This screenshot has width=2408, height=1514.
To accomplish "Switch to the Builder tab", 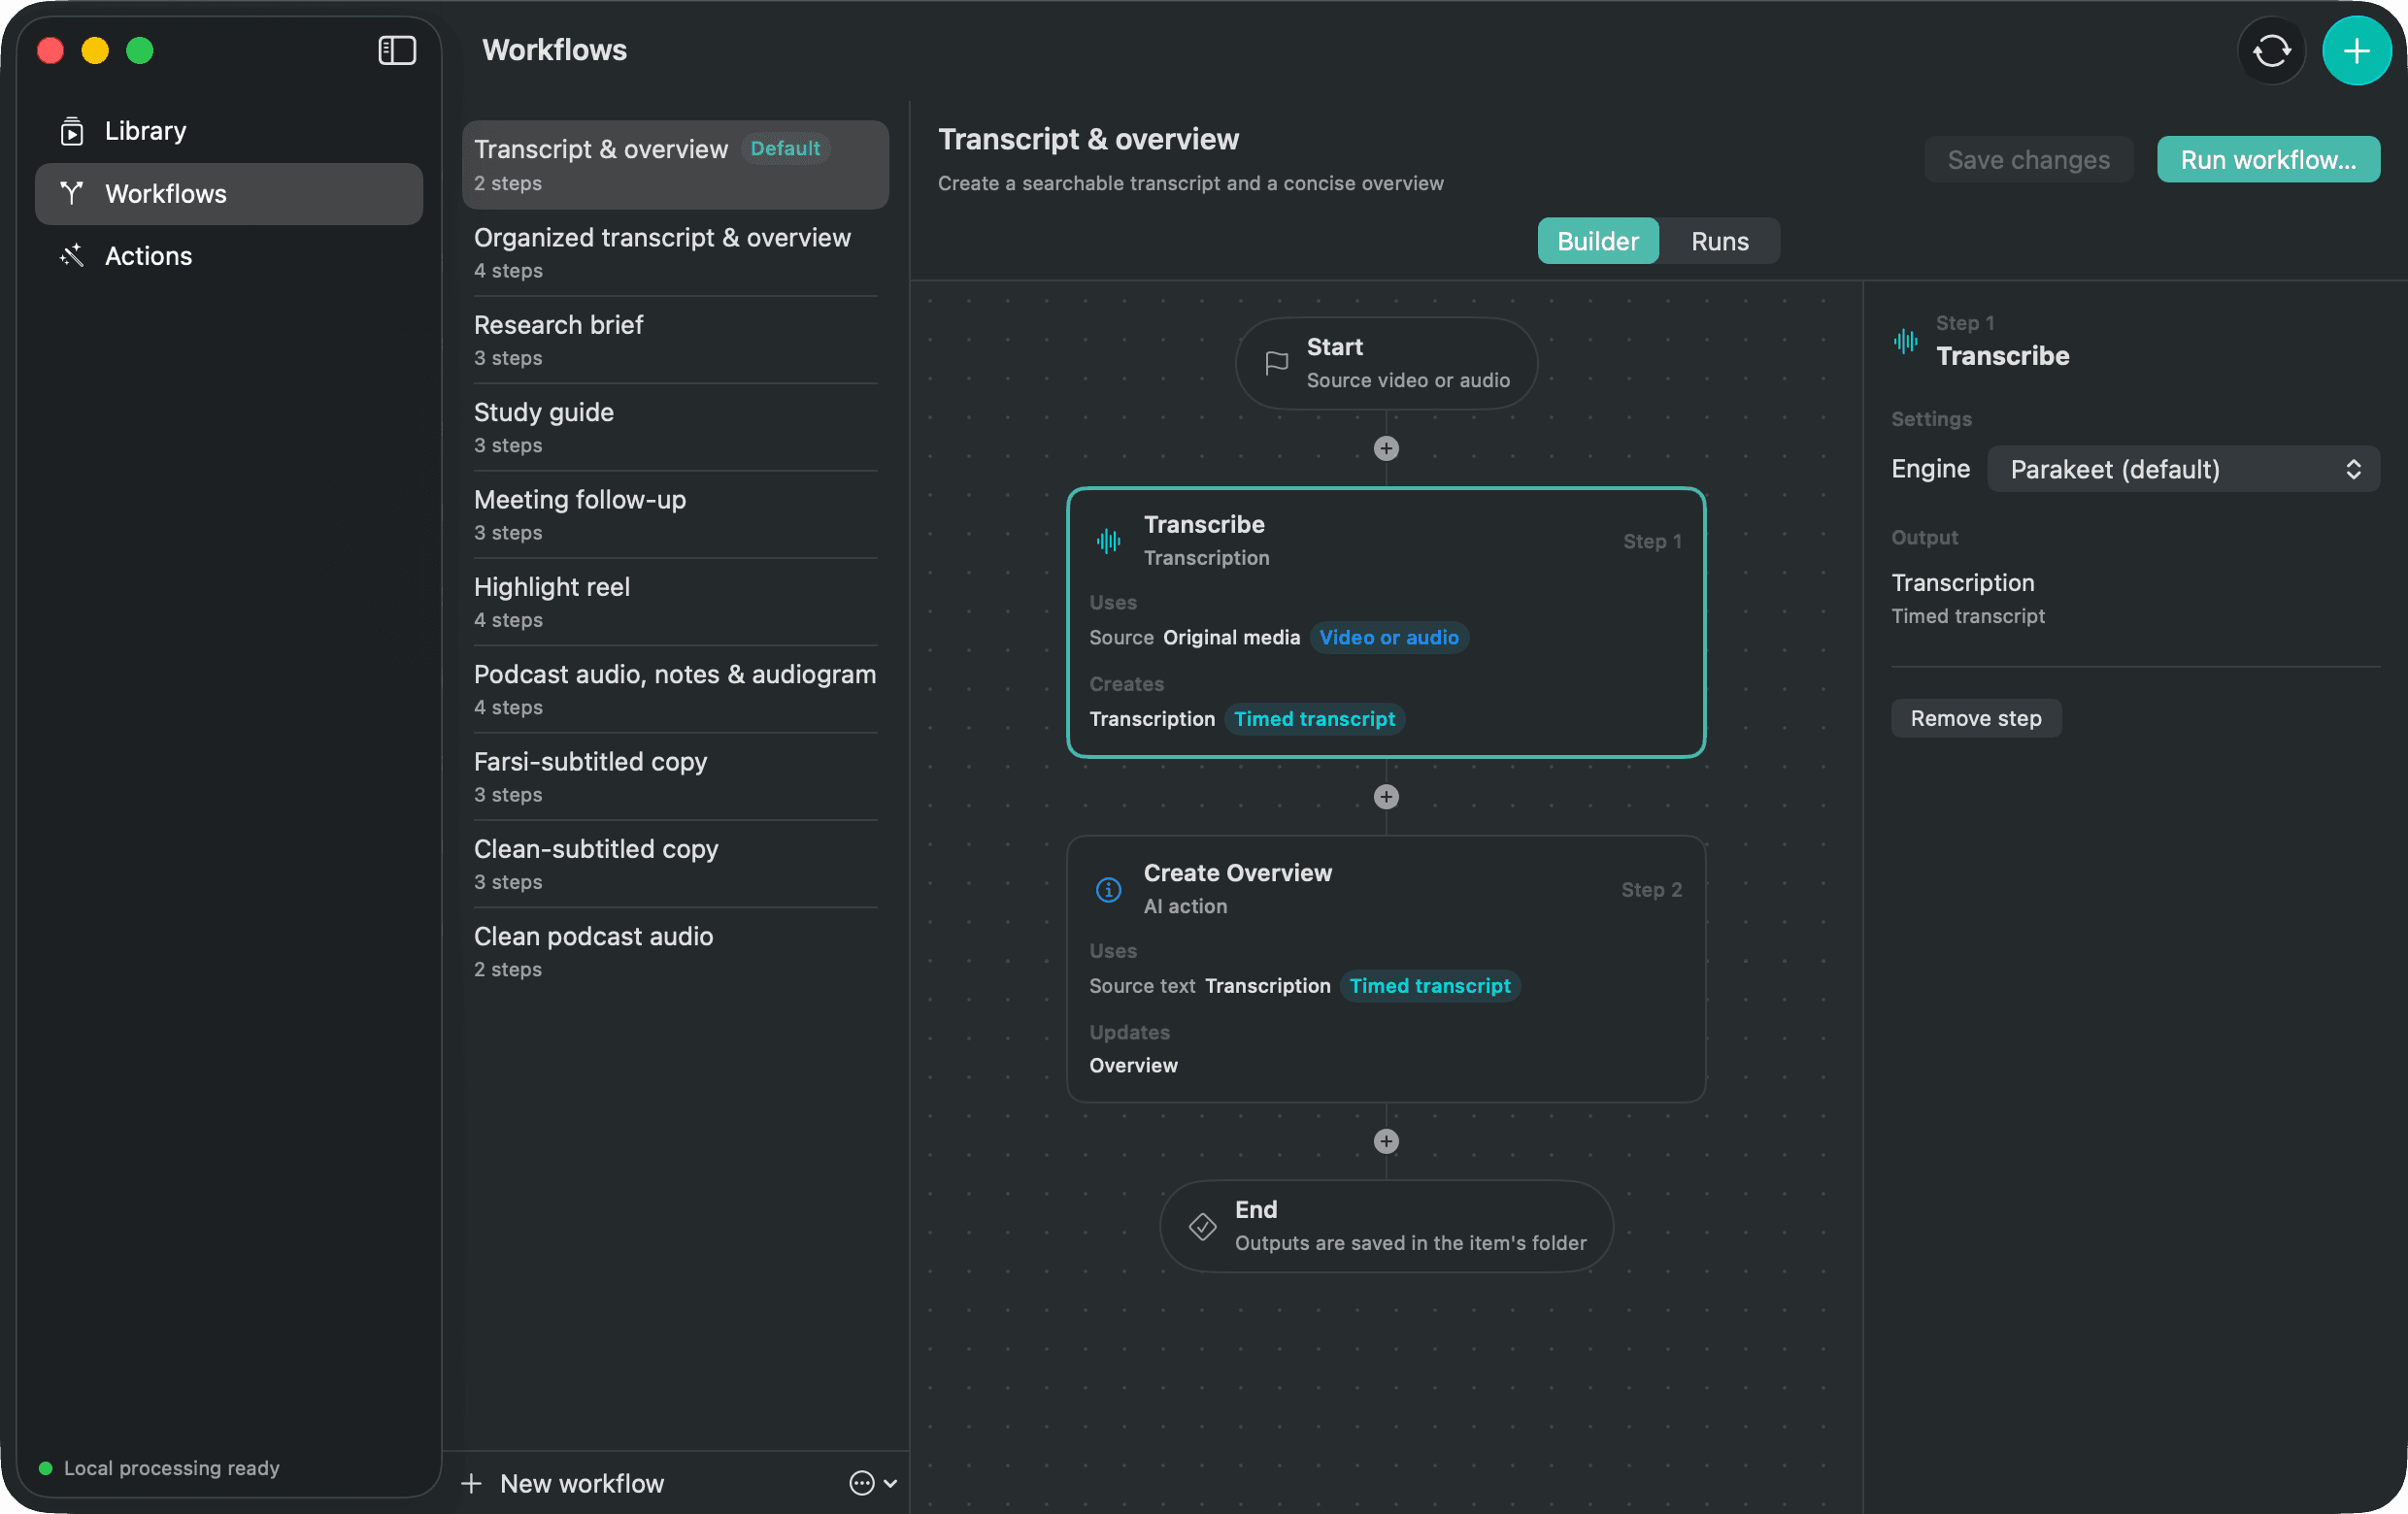I will tap(1597, 241).
